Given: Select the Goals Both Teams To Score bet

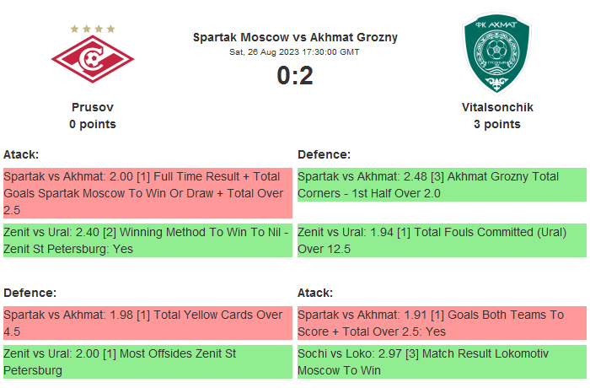Looking at the screenshot, I should [x=442, y=323].
